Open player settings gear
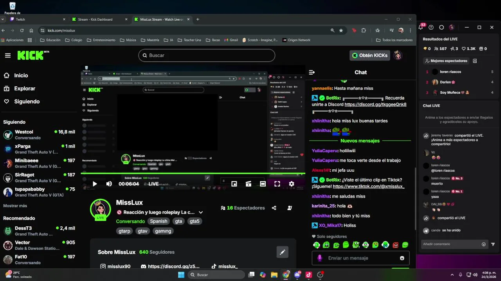Viewport: 501px width, 281px height. click(x=292, y=184)
